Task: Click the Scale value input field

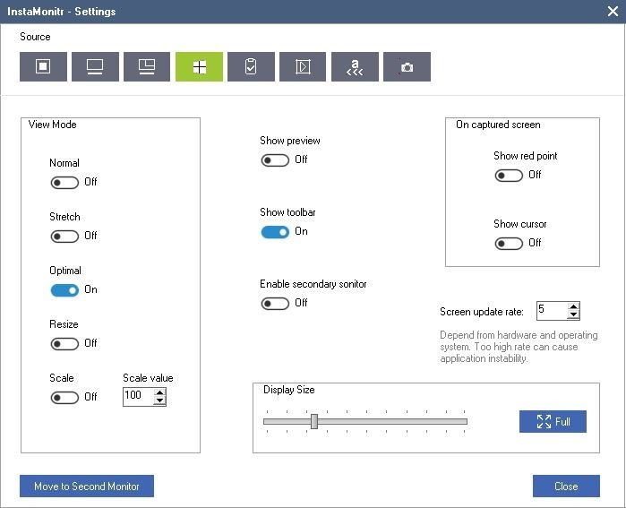Action: [x=139, y=397]
